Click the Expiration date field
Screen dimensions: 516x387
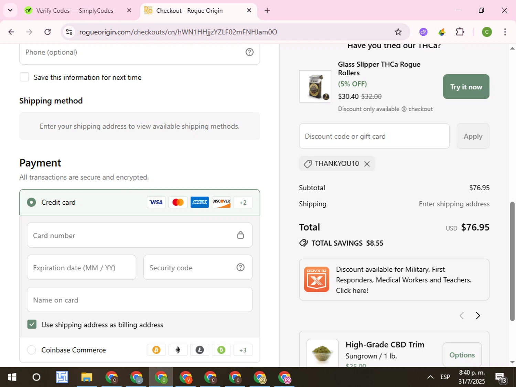(82, 268)
